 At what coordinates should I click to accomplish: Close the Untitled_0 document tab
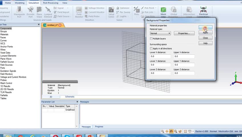tap(60, 25)
